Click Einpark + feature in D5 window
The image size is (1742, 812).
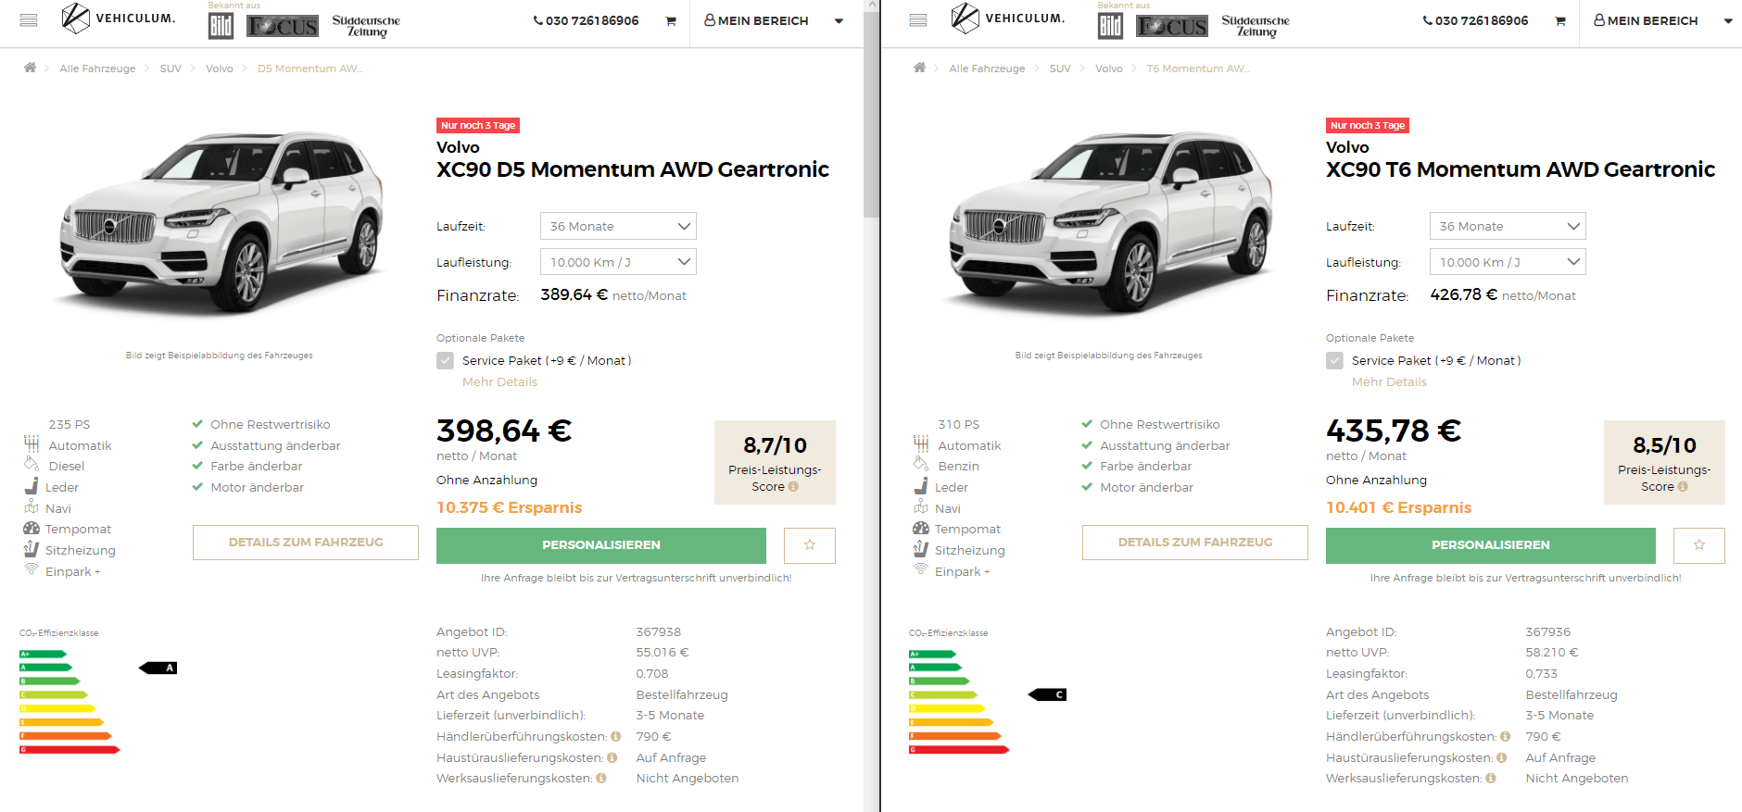72,572
